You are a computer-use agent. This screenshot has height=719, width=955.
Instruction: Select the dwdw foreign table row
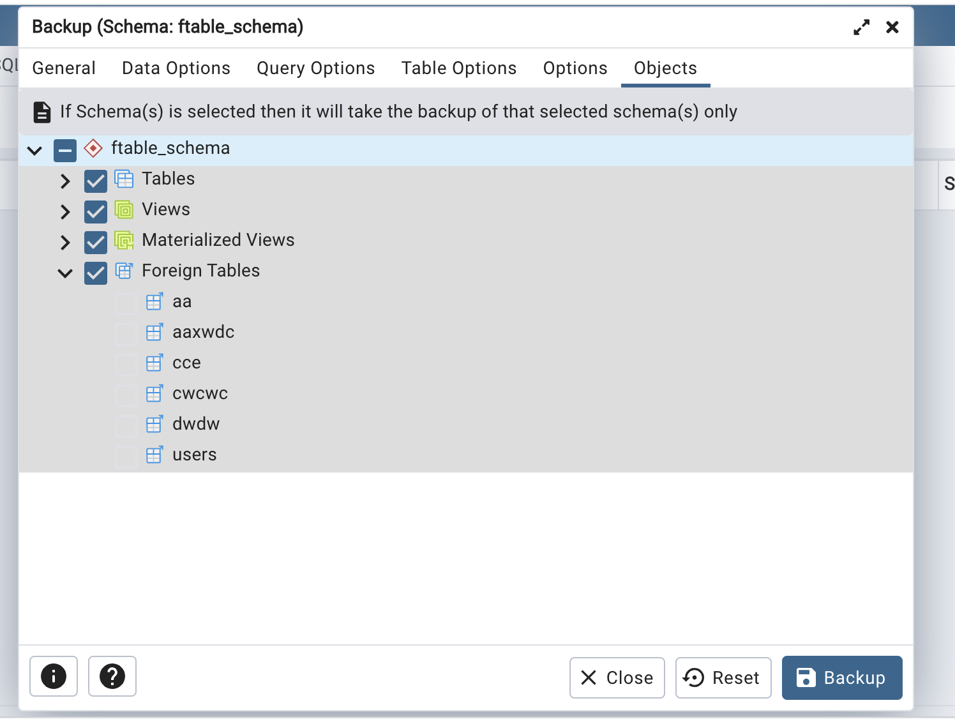[x=195, y=424]
